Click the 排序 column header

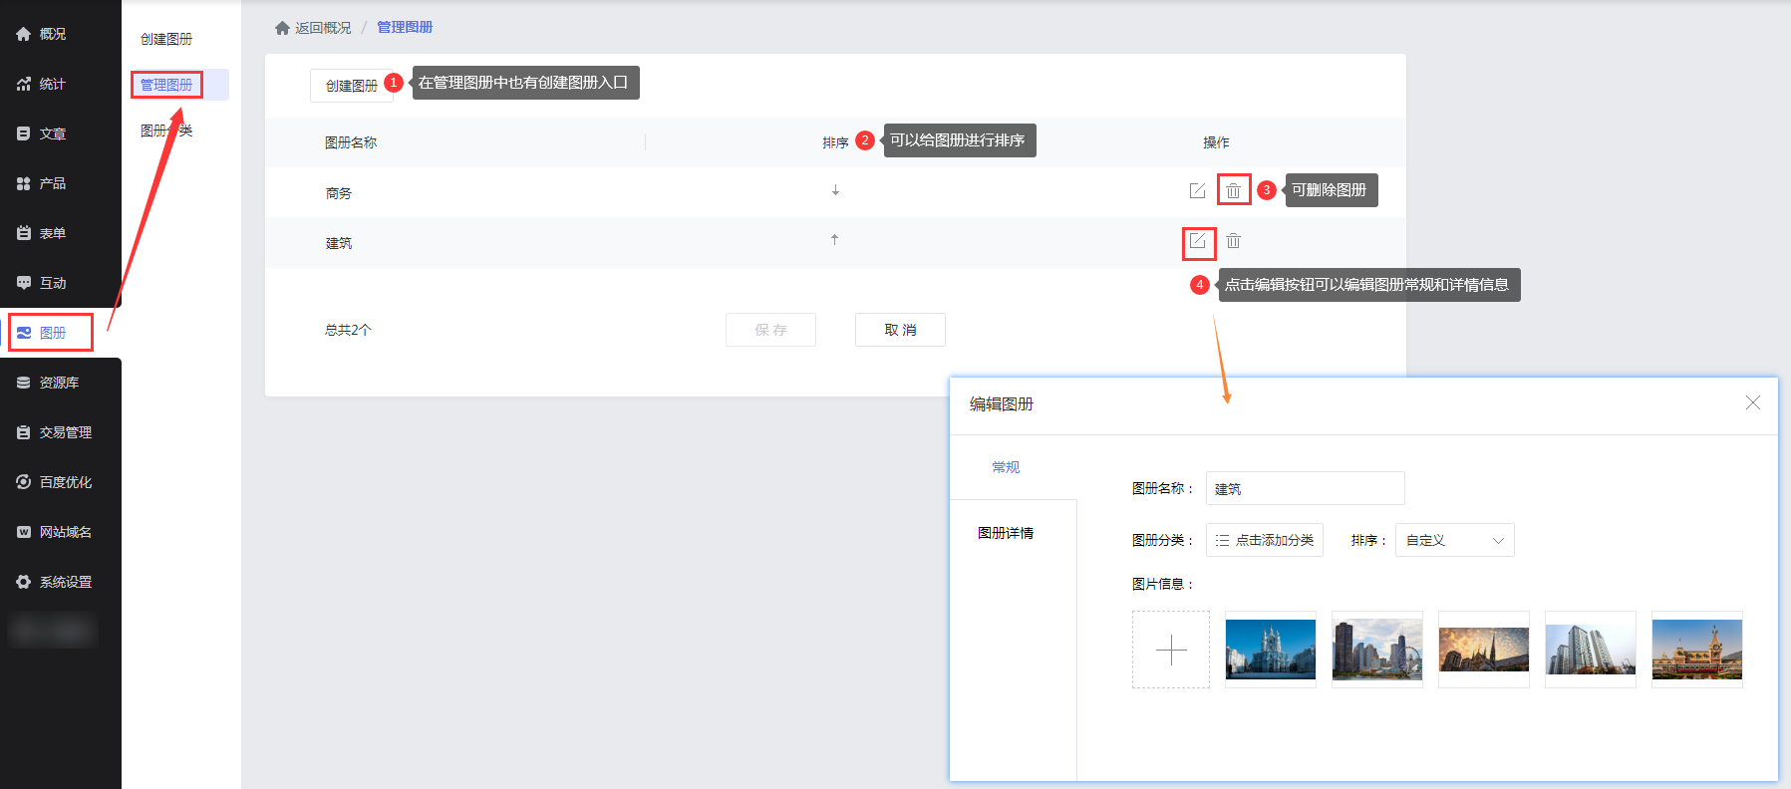tap(835, 142)
